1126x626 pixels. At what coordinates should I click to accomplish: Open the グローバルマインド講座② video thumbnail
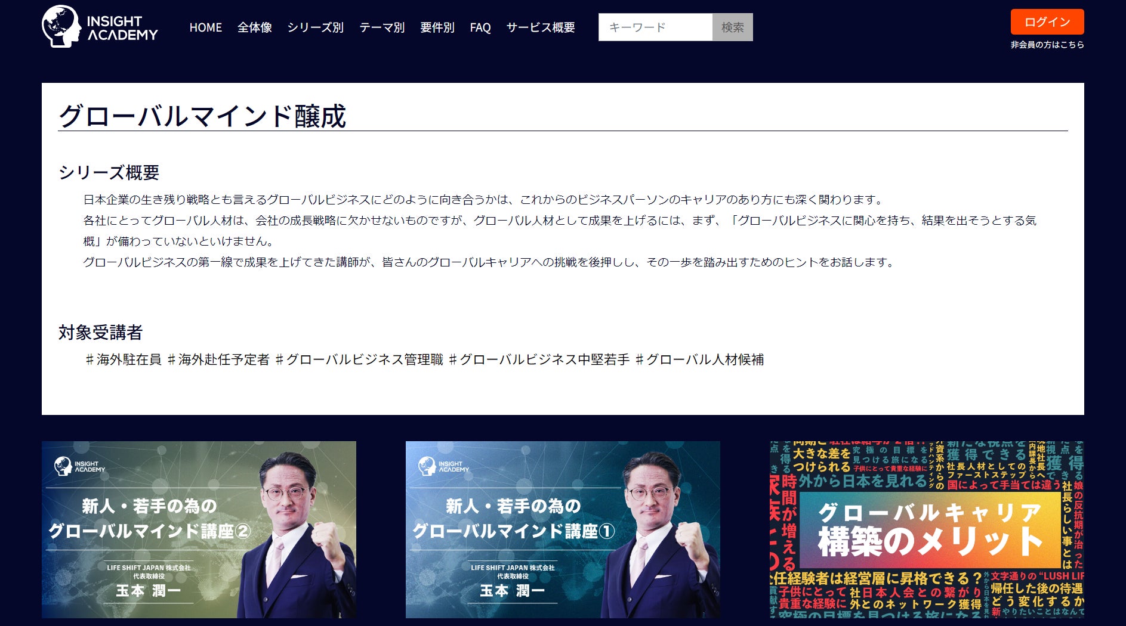tap(199, 529)
